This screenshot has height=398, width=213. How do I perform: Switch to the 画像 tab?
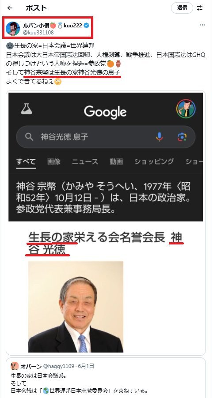tap(54, 161)
